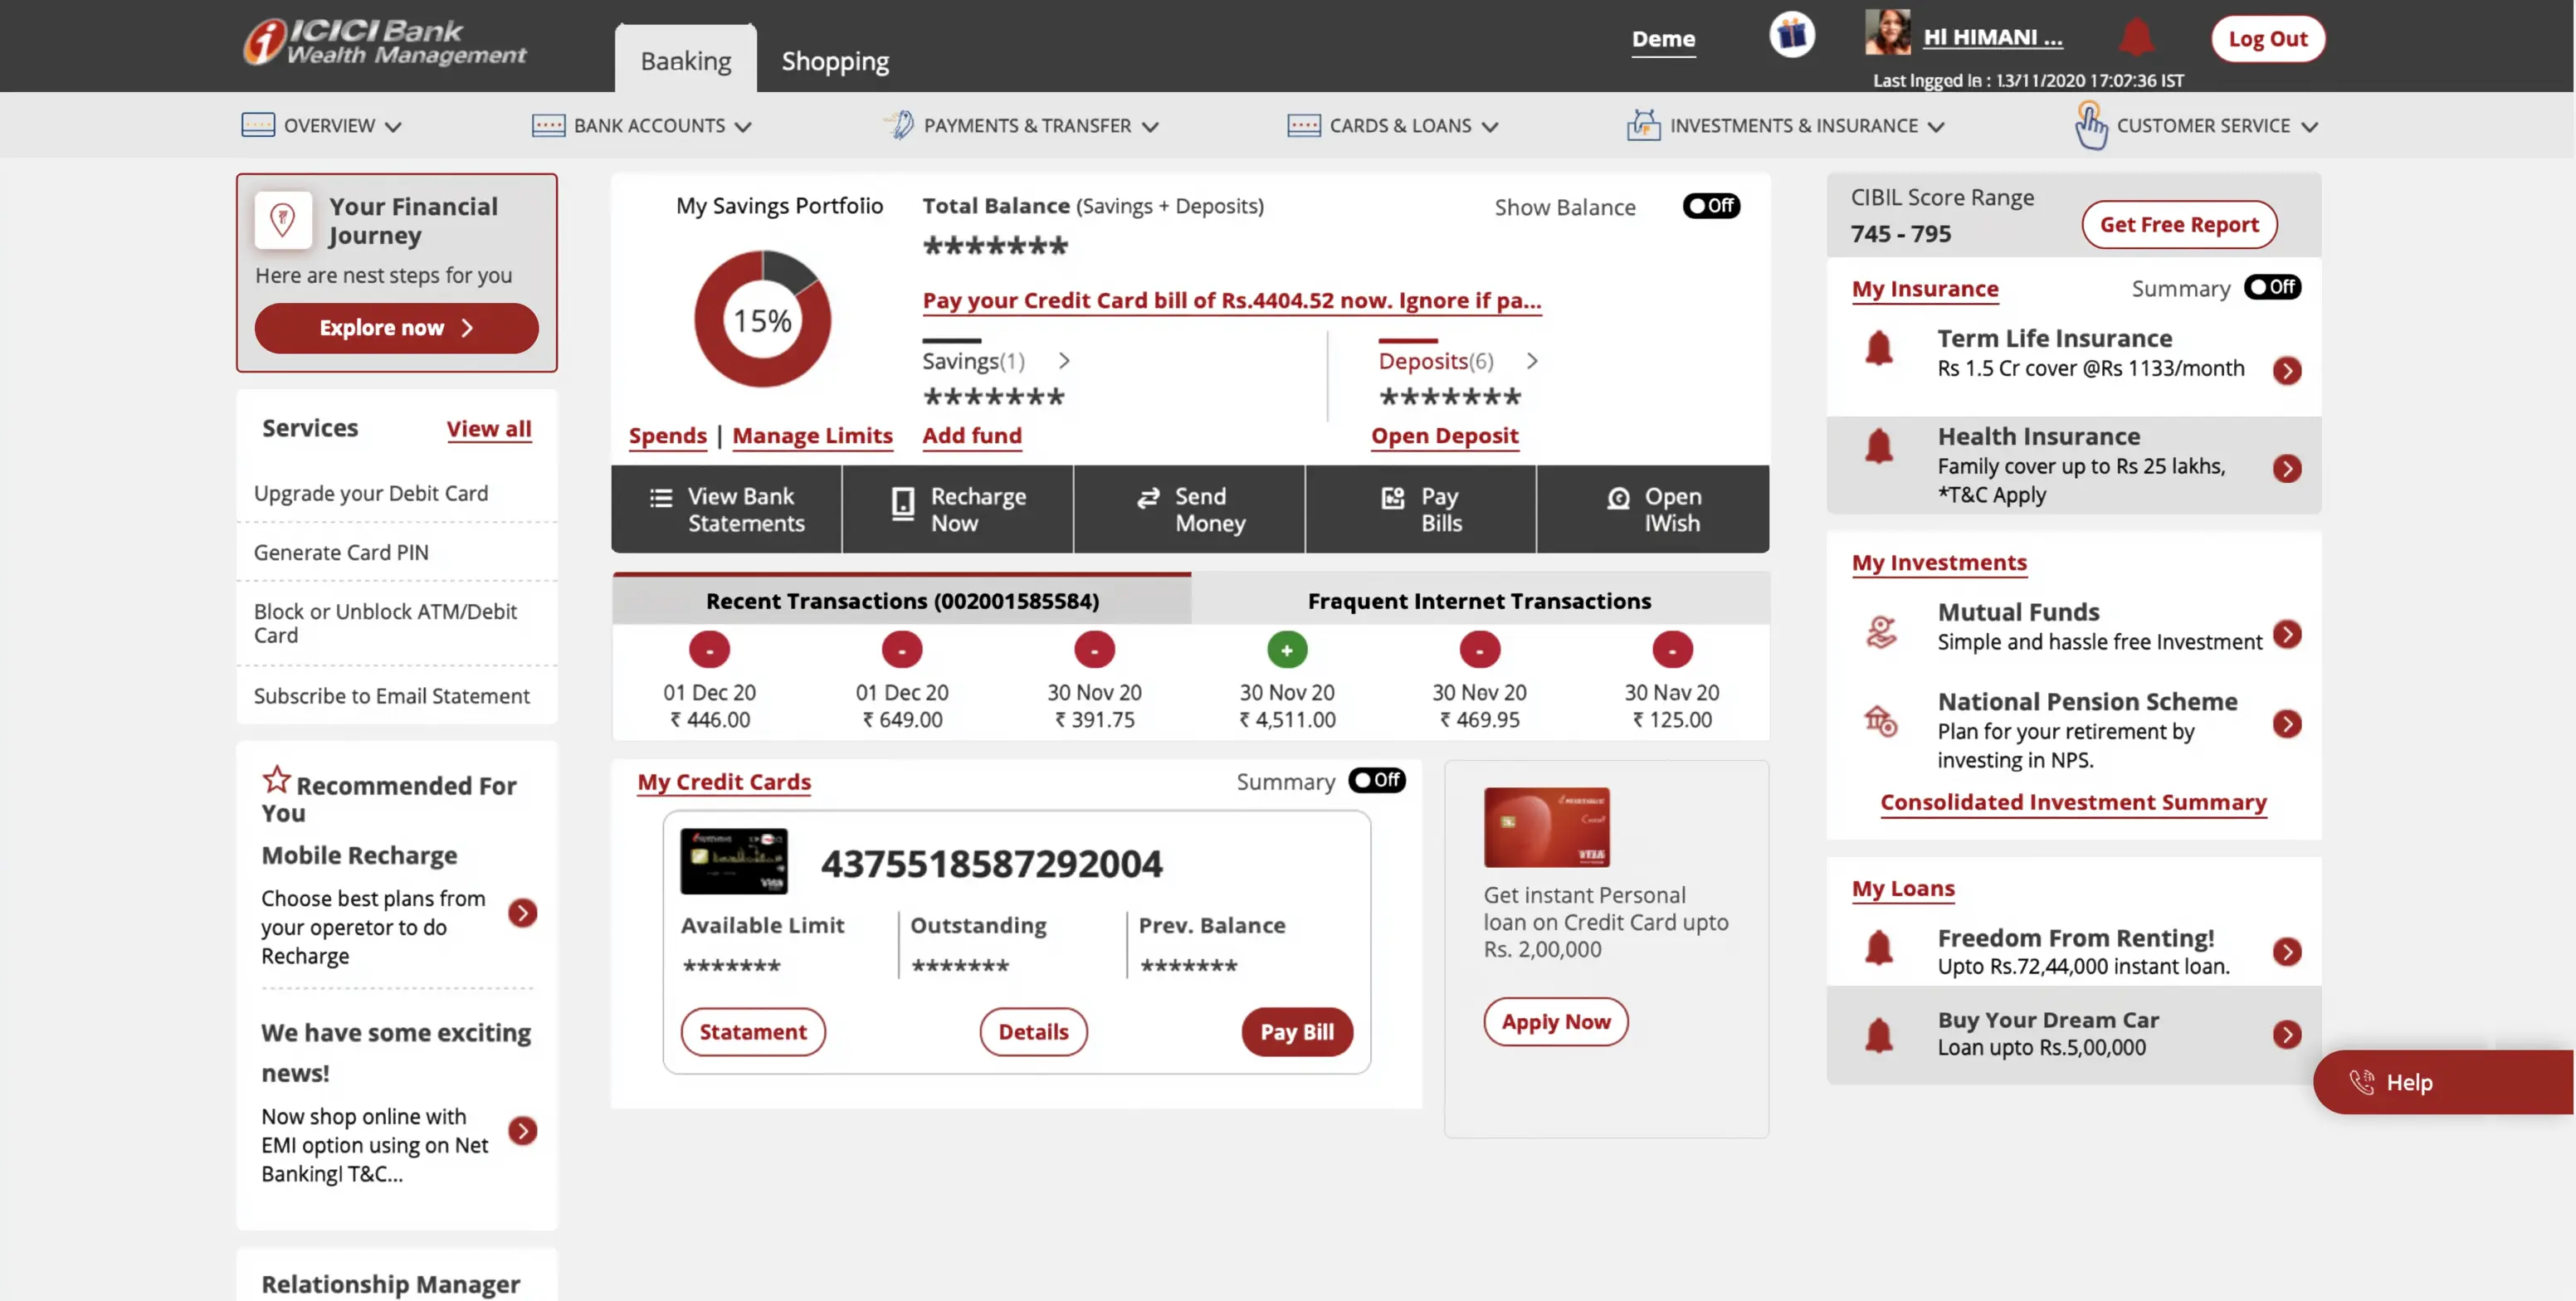Expand Deposits(6) details
The image size is (2576, 1301).
point(1533,361)
